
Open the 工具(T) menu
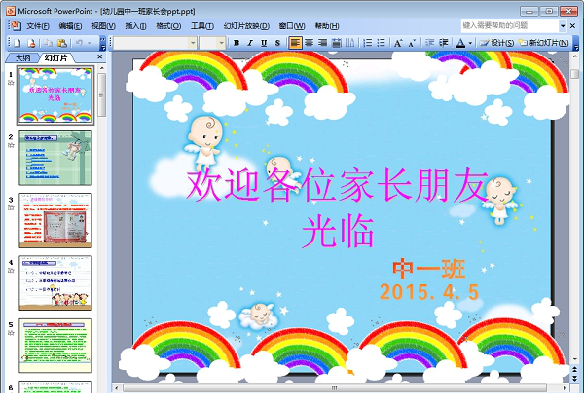202,26
